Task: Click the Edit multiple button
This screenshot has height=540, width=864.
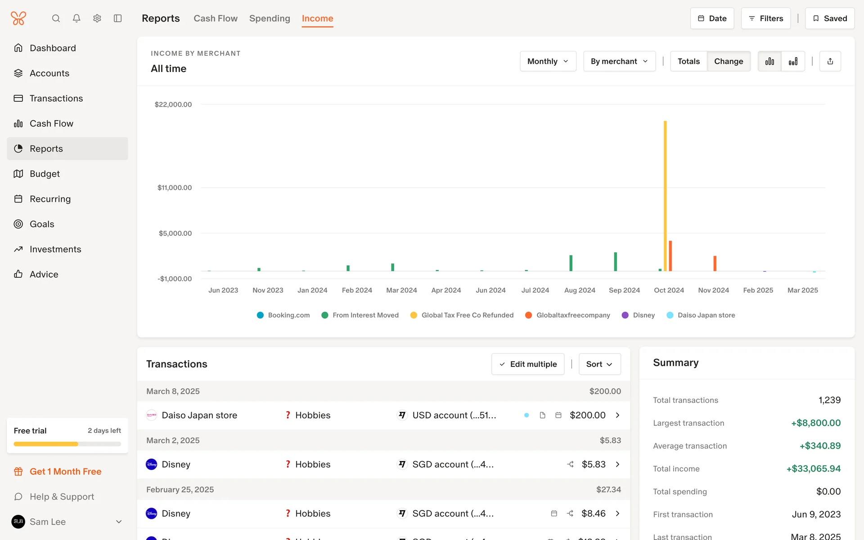Action: (x=527, y=364)
